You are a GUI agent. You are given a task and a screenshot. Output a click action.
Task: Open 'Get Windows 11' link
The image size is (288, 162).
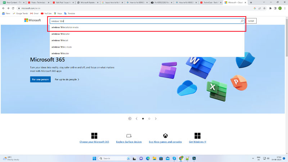pos(197,142)
